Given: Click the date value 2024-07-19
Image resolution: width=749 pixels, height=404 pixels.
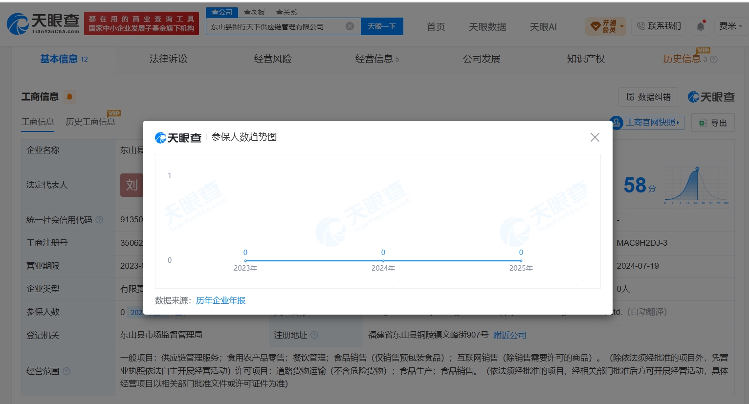Looking at the screenshot, I should (x=638, y=266).
